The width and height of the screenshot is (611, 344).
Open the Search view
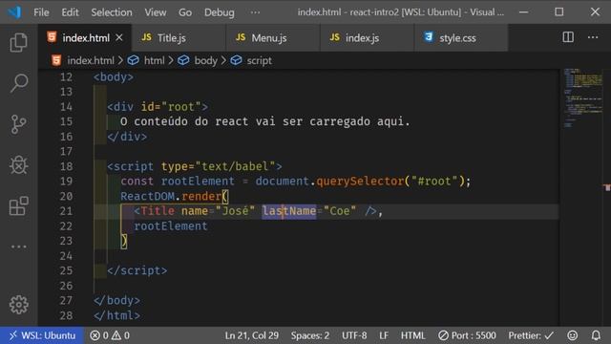pos(18,83)
